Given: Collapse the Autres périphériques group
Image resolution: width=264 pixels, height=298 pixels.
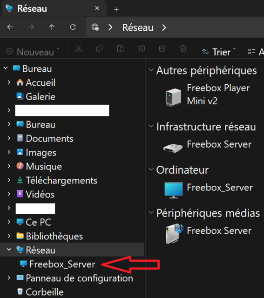Looking at the screenshot, I should (151, 70).
